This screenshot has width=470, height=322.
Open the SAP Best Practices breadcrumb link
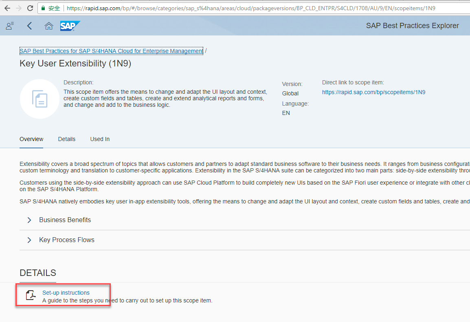click(x=111, y=51)
